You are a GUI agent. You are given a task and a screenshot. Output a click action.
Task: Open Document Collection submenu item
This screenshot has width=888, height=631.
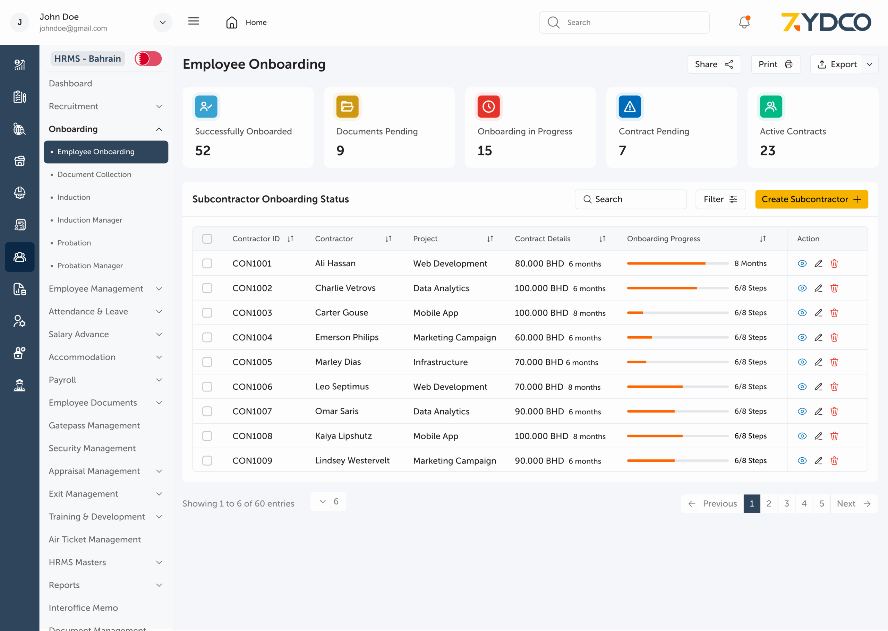tap(94, 174)
